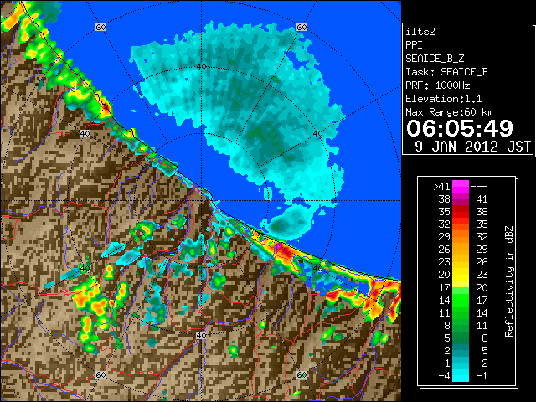Click the "PRF: 1000Hz" entry

437,85
